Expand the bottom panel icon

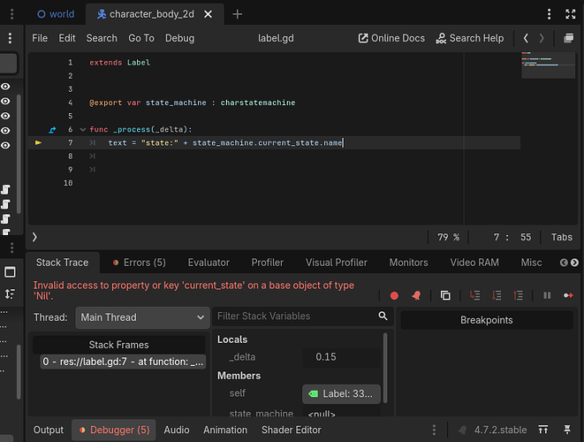coord(543,430)
